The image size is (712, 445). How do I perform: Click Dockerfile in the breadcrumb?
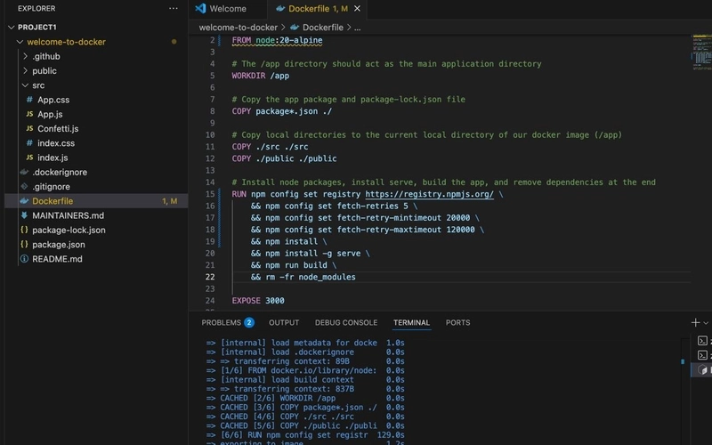click(323, 28)
